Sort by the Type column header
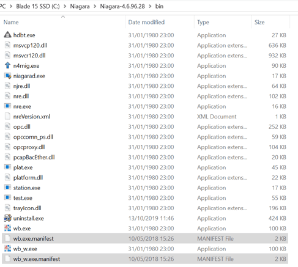This screenshot has width=298, height=267. click(203, 22)
